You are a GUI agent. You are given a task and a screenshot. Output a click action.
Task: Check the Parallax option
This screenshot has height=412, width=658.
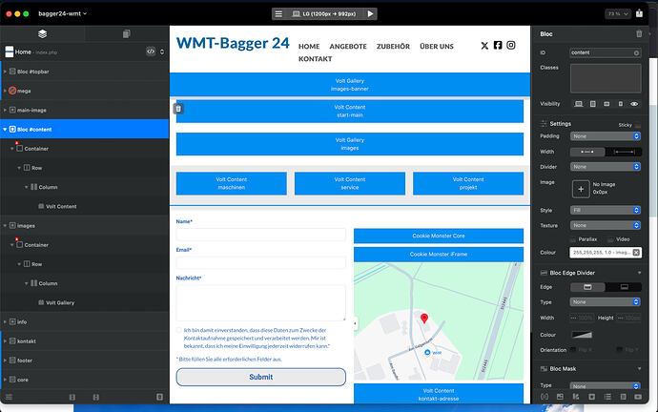coord(573,239)
